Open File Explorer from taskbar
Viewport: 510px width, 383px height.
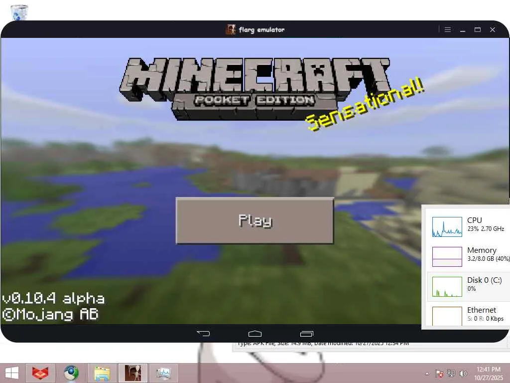[102, 373]
